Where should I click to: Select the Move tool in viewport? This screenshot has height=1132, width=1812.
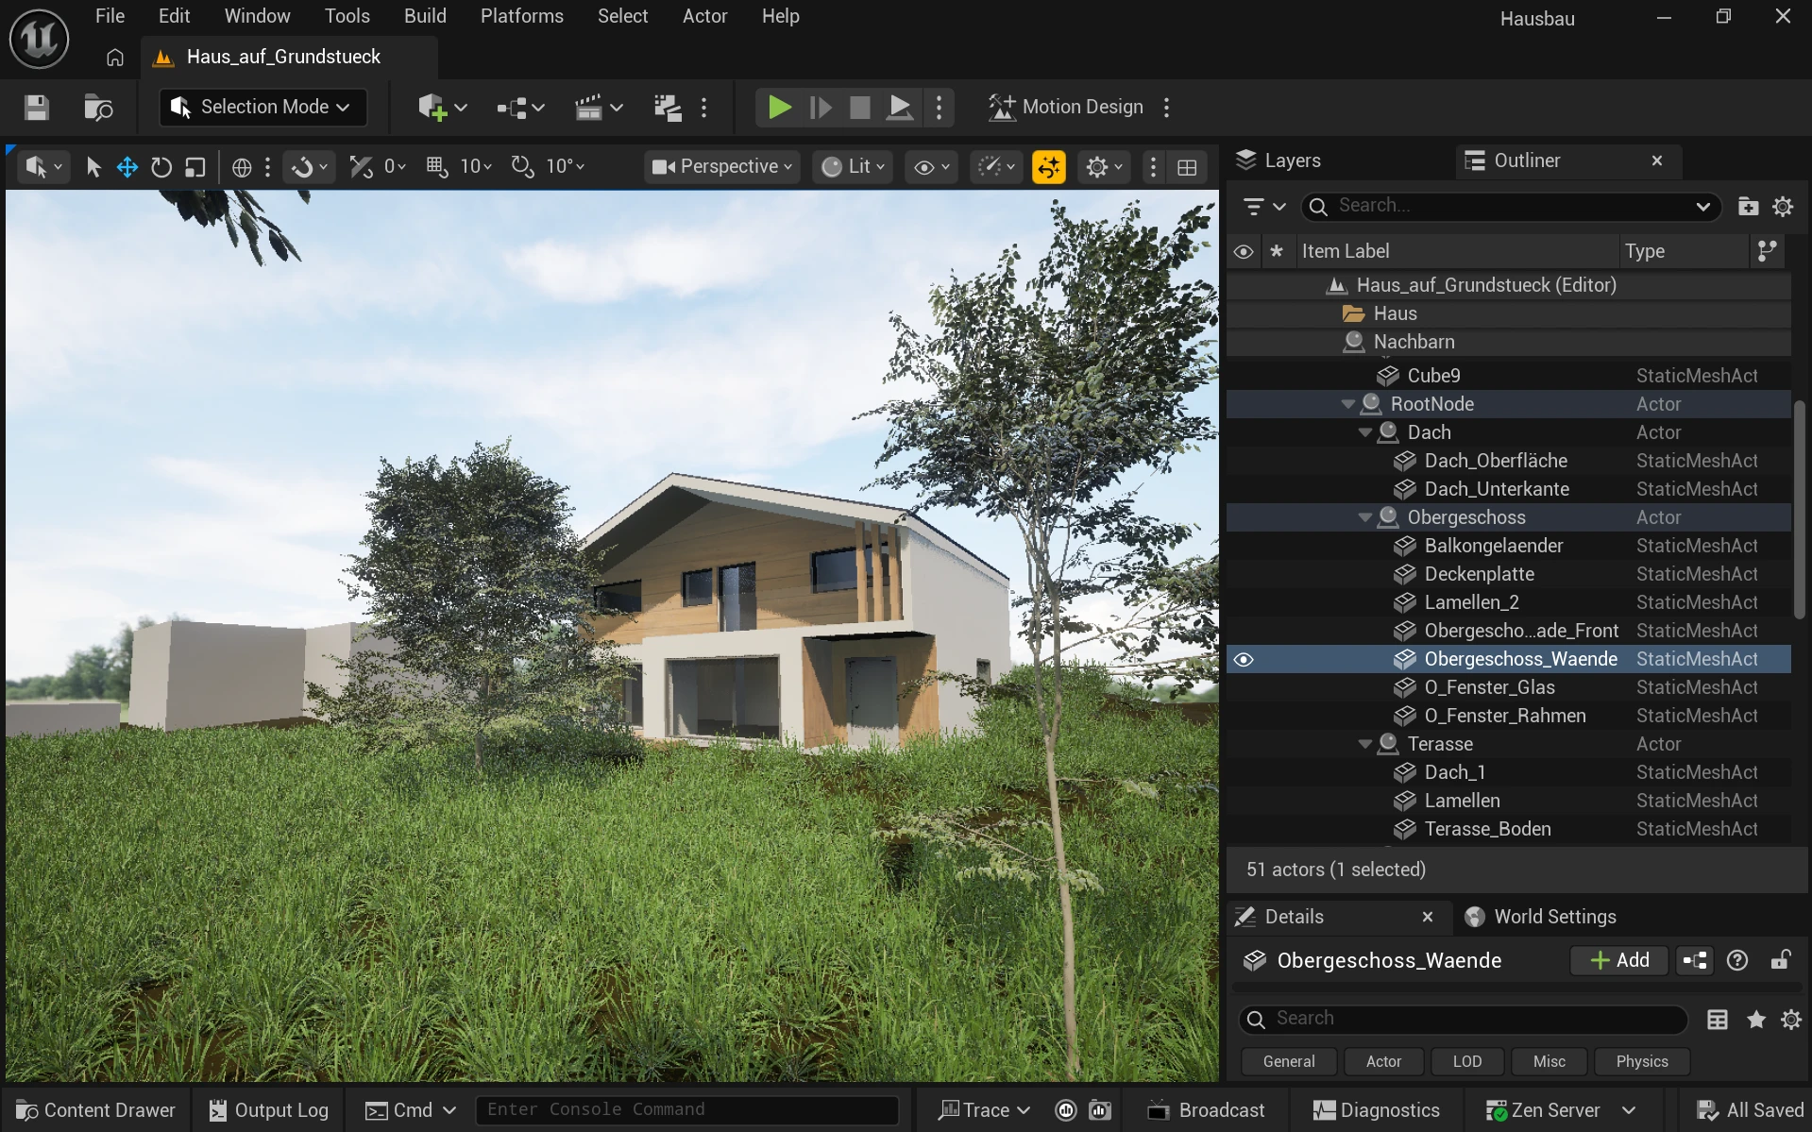pyautogui.click(x=127, y=166)
